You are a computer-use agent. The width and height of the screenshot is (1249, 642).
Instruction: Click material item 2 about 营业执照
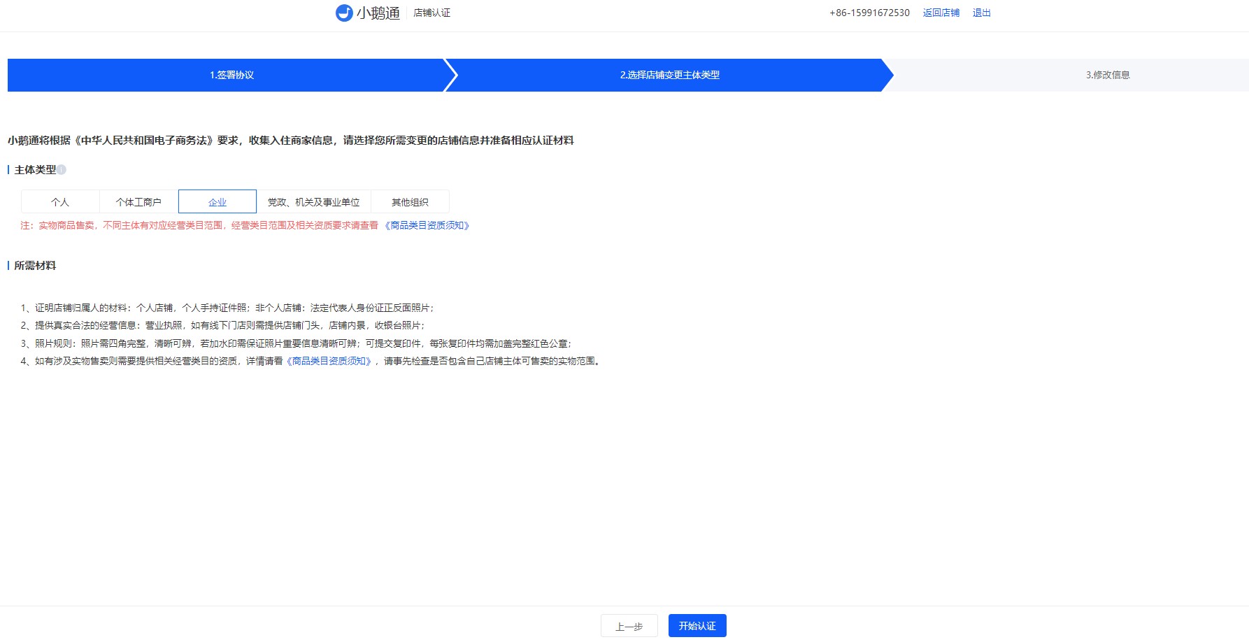coord(223,325)
